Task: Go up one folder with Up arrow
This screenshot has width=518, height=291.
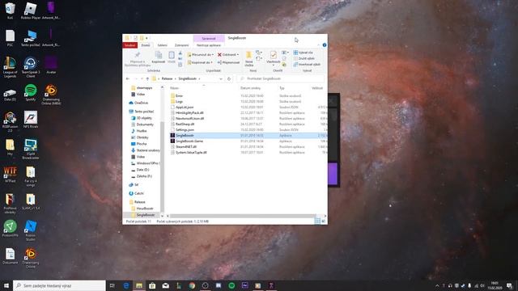Action: [x=147, y=79]
